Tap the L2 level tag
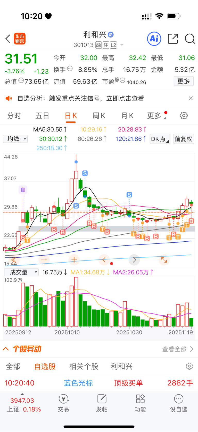198x432 pixels. (x=114, y=45)
